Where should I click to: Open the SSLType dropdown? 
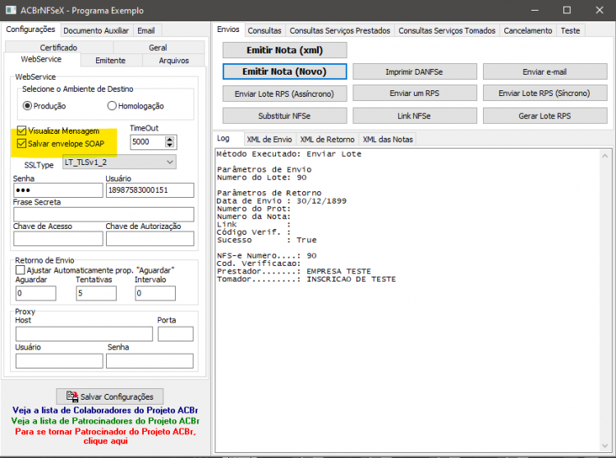pos(119,162)
